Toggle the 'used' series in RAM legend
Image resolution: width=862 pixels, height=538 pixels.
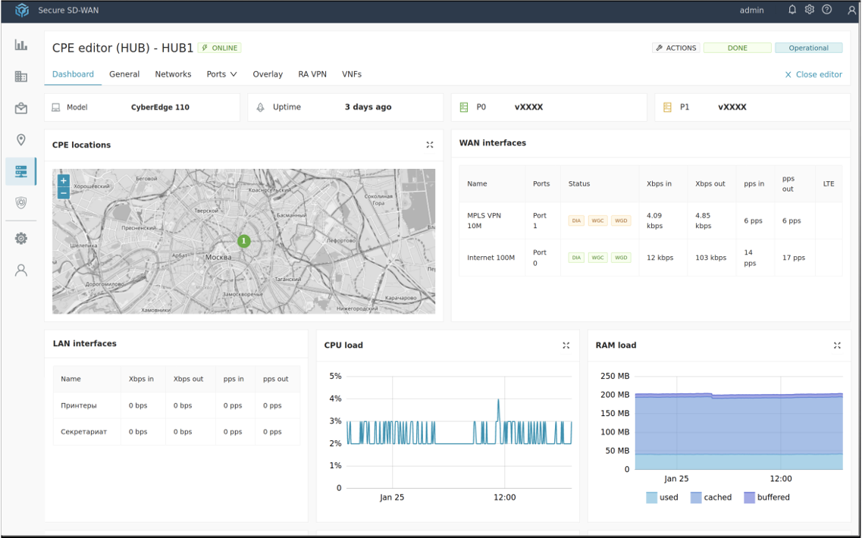point(662,498)
